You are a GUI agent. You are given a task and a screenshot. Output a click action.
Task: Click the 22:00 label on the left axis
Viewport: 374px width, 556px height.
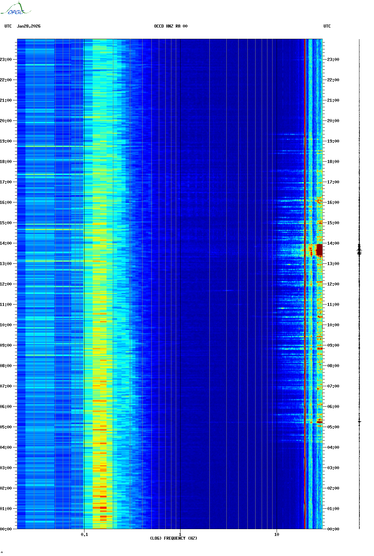pyautogui.click(x=6, y=80)
